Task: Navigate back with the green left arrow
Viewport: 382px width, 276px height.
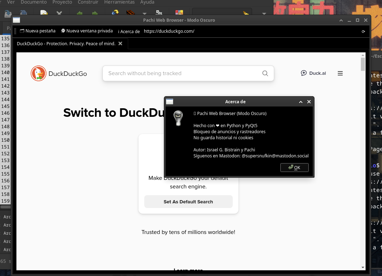Action: (x=79, y=13)
